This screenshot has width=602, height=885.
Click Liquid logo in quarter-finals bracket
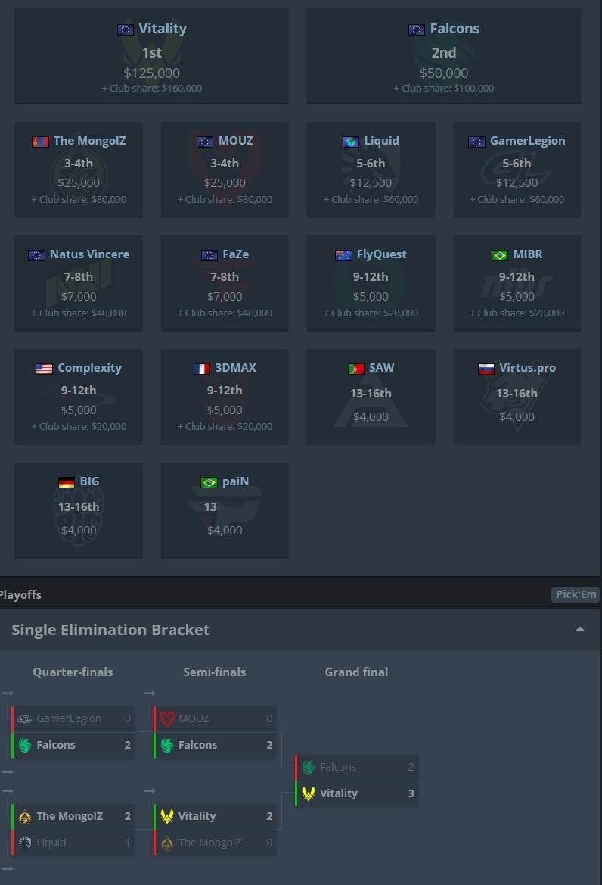coord(25,843)
